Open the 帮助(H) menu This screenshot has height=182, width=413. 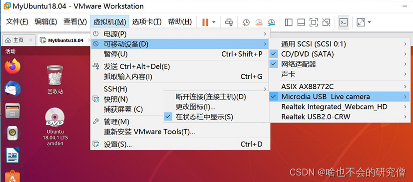pos(180,21)
